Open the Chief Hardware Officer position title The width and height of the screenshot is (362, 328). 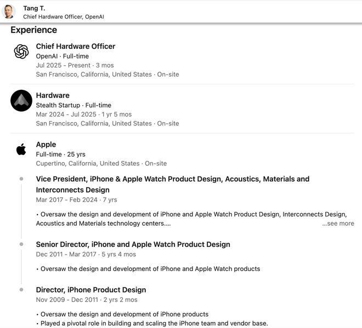click(x=76, y=47)
